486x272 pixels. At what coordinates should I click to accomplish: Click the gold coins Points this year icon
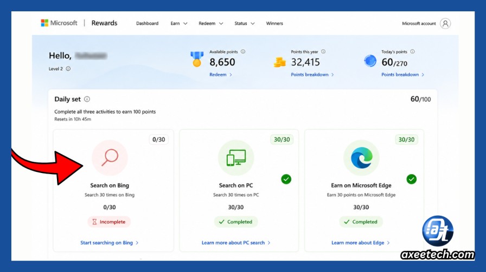point(279,62)
